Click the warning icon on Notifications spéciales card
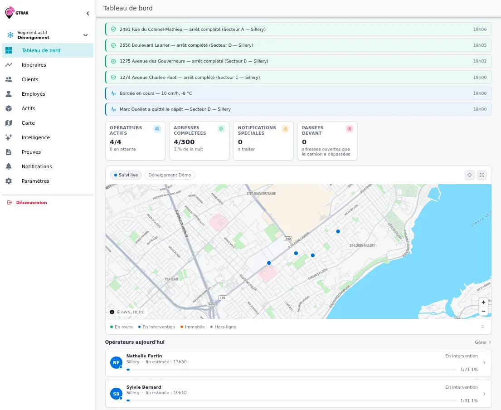This screenshot has width=501, height=410. (x=285, y=129)
